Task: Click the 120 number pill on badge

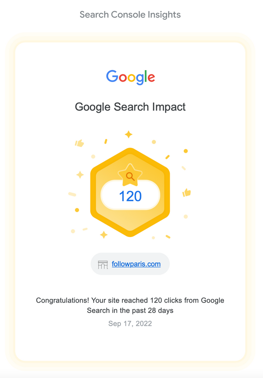Action: coord(130,195)
